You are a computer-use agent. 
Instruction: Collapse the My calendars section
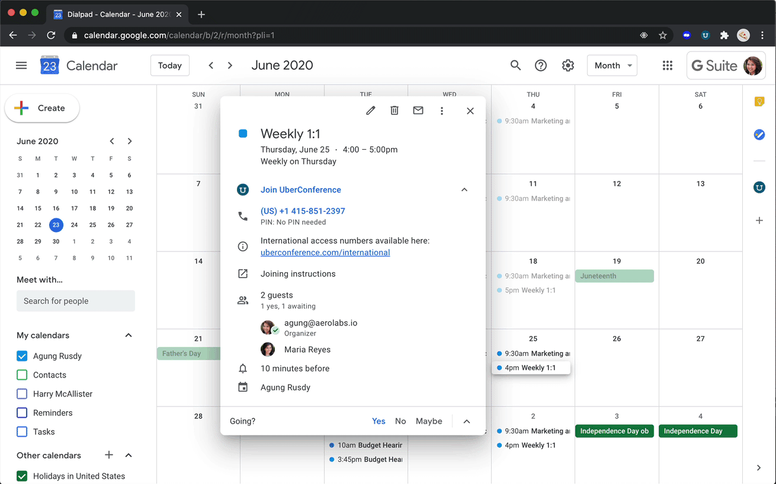coord(129,335)
